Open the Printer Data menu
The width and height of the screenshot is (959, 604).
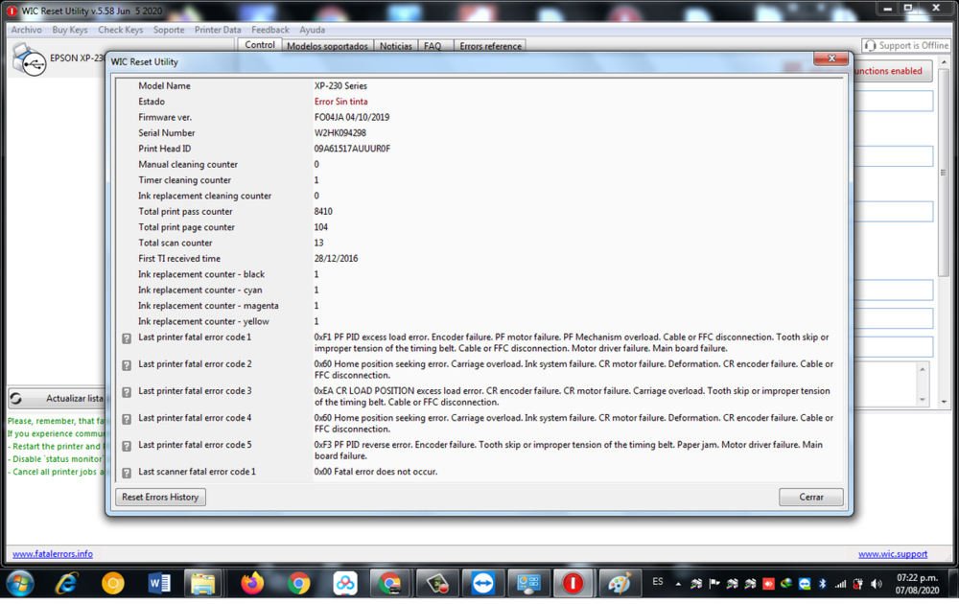coord(218,29)
